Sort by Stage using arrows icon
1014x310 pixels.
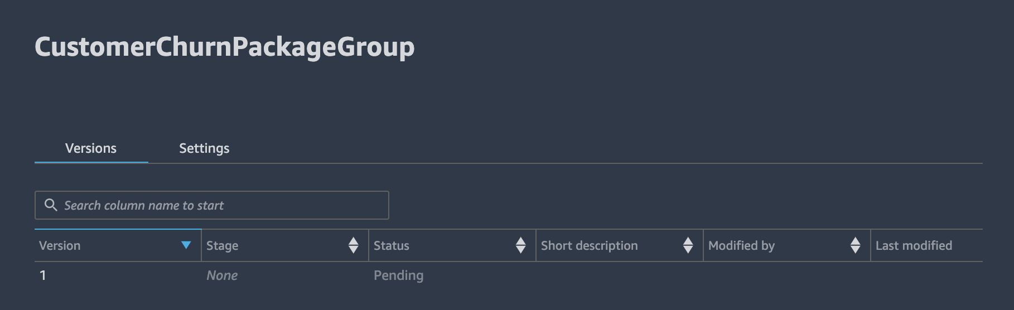point(353,245)
